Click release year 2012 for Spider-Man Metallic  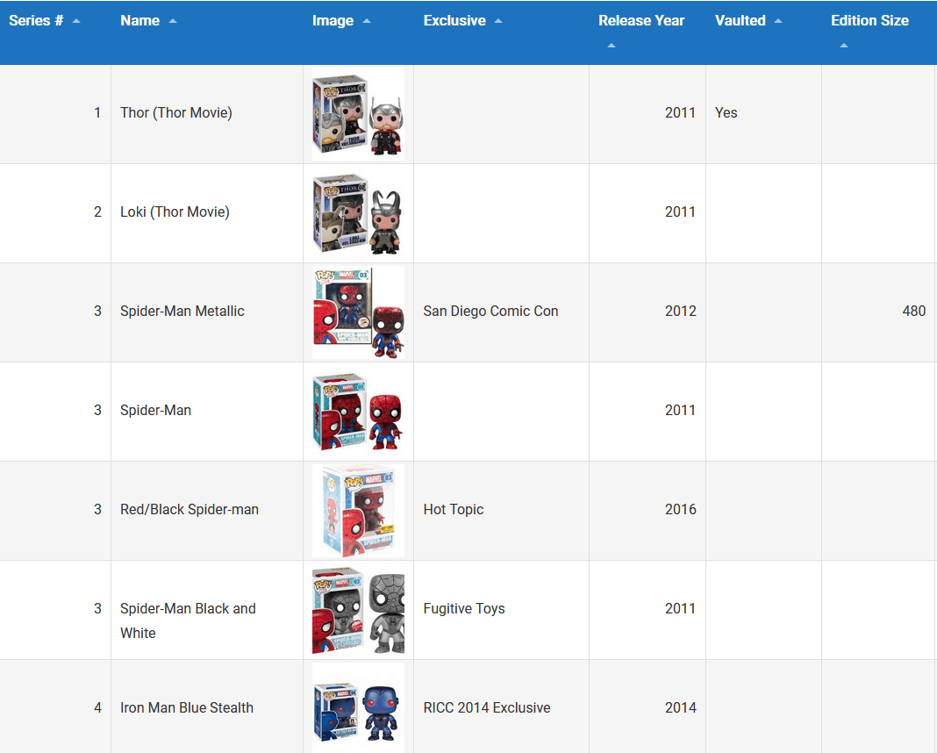tap(681, 312)
